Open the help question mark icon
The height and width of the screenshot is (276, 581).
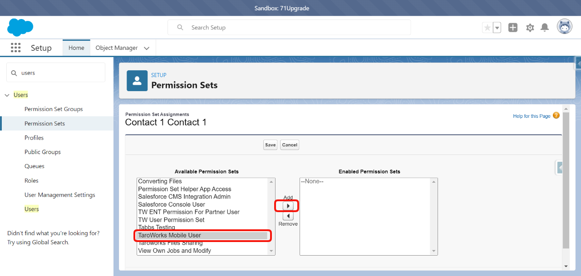click(556, 116)
